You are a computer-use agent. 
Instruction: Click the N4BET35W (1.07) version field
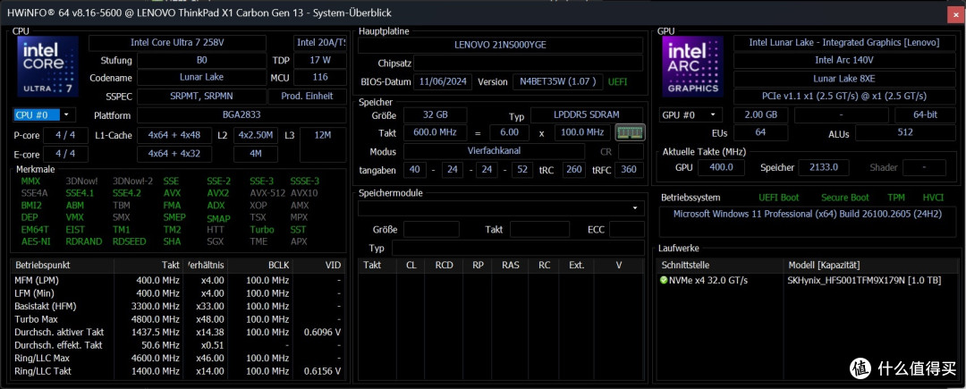[555, 82]
